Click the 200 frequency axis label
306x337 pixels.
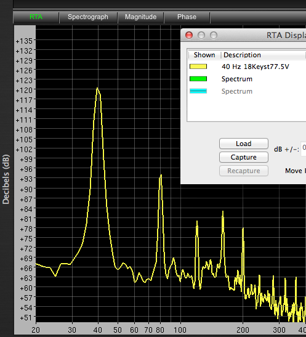coord(243,330)
